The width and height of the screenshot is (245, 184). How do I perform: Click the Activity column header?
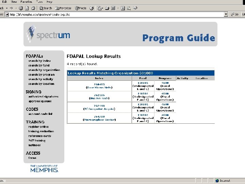pyautogui.click(x=182, y=78)
